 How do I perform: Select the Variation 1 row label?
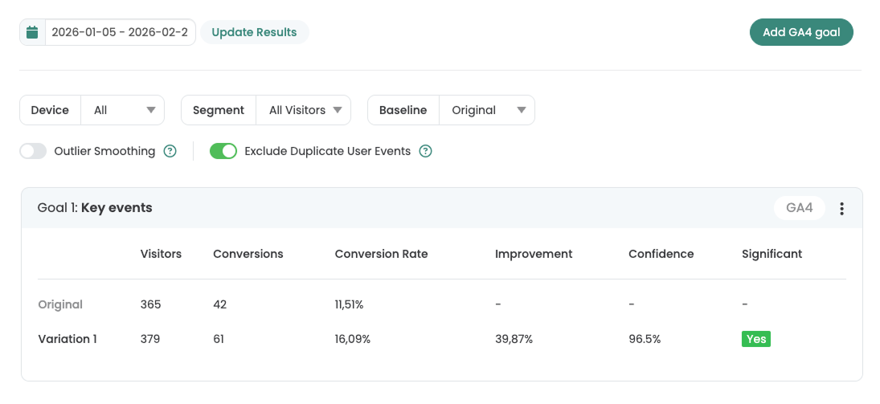[68, 339]
